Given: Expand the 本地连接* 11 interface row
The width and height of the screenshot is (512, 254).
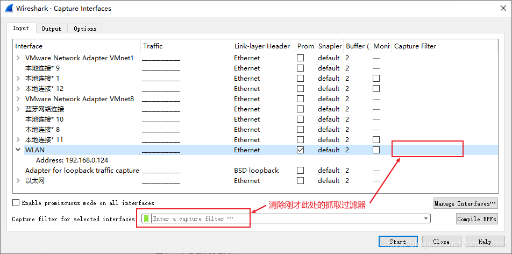Looking at the screenshot, I should pyautogui.click(x=18, y=139).
